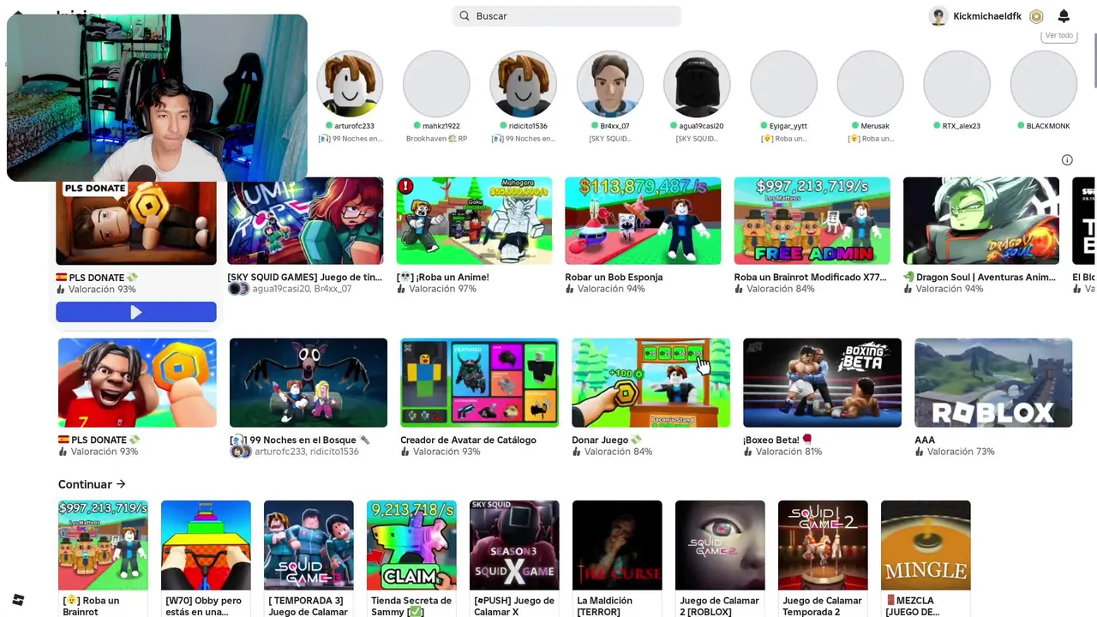1097x617 pixels.
Task: Open Tienda Secreta de Sammy tile
Action: pos(411,545)
